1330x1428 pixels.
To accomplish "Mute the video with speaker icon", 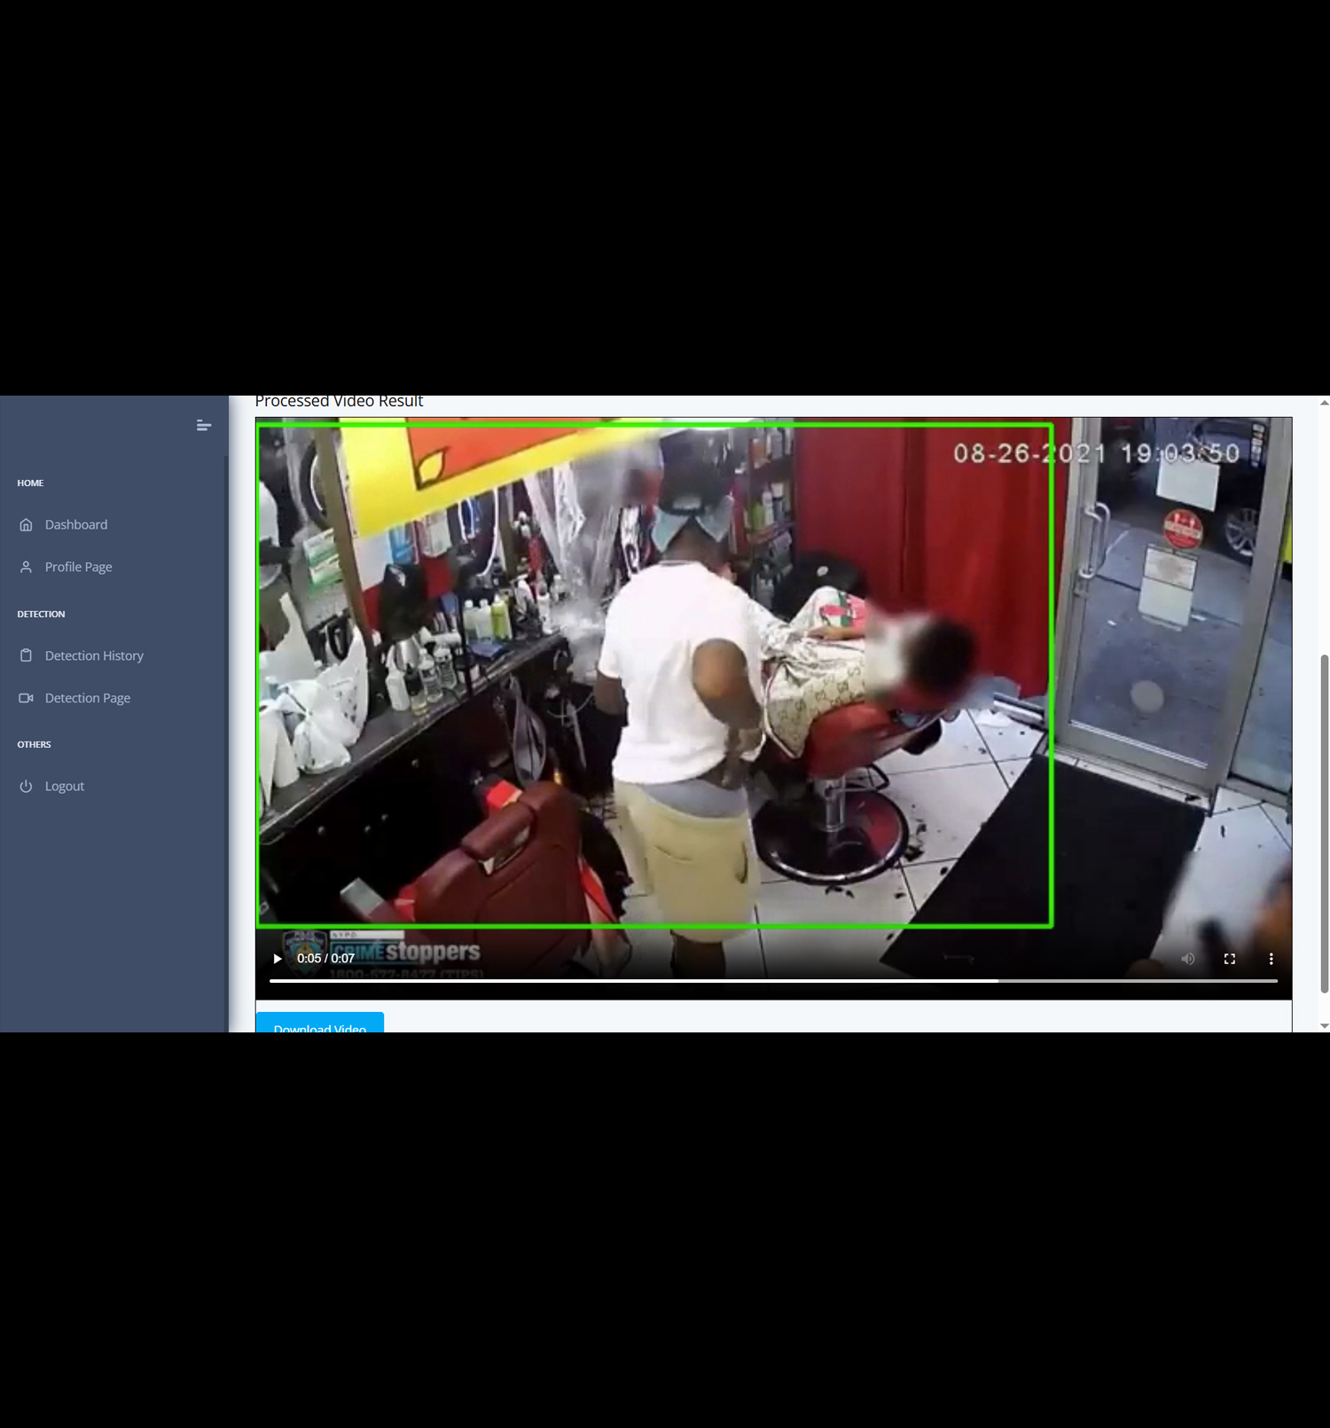I will tap(1188, 959).
